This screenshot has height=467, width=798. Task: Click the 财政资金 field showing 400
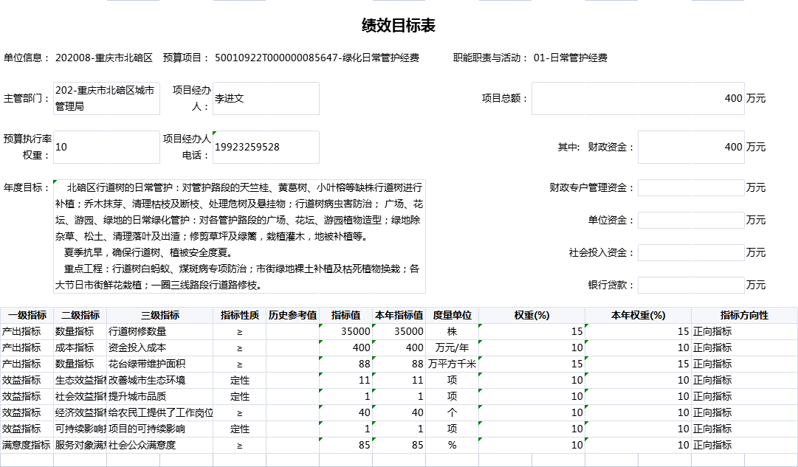(691, 147)
